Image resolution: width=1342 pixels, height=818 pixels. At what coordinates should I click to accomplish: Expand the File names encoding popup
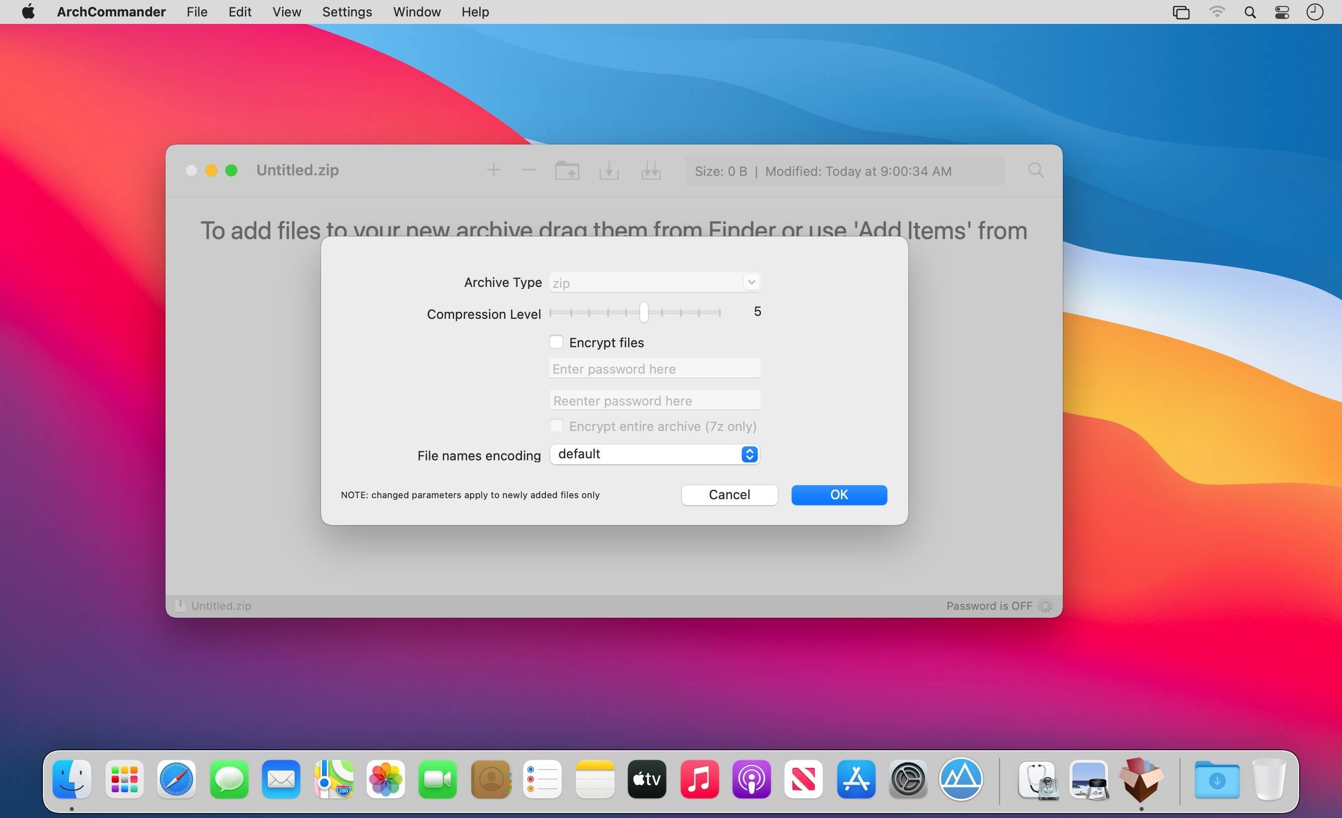[x=655, y=454]
